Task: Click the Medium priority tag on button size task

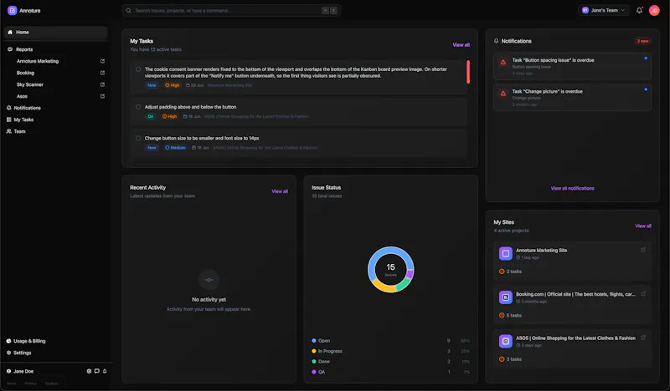Action: (x=175, y=148)
